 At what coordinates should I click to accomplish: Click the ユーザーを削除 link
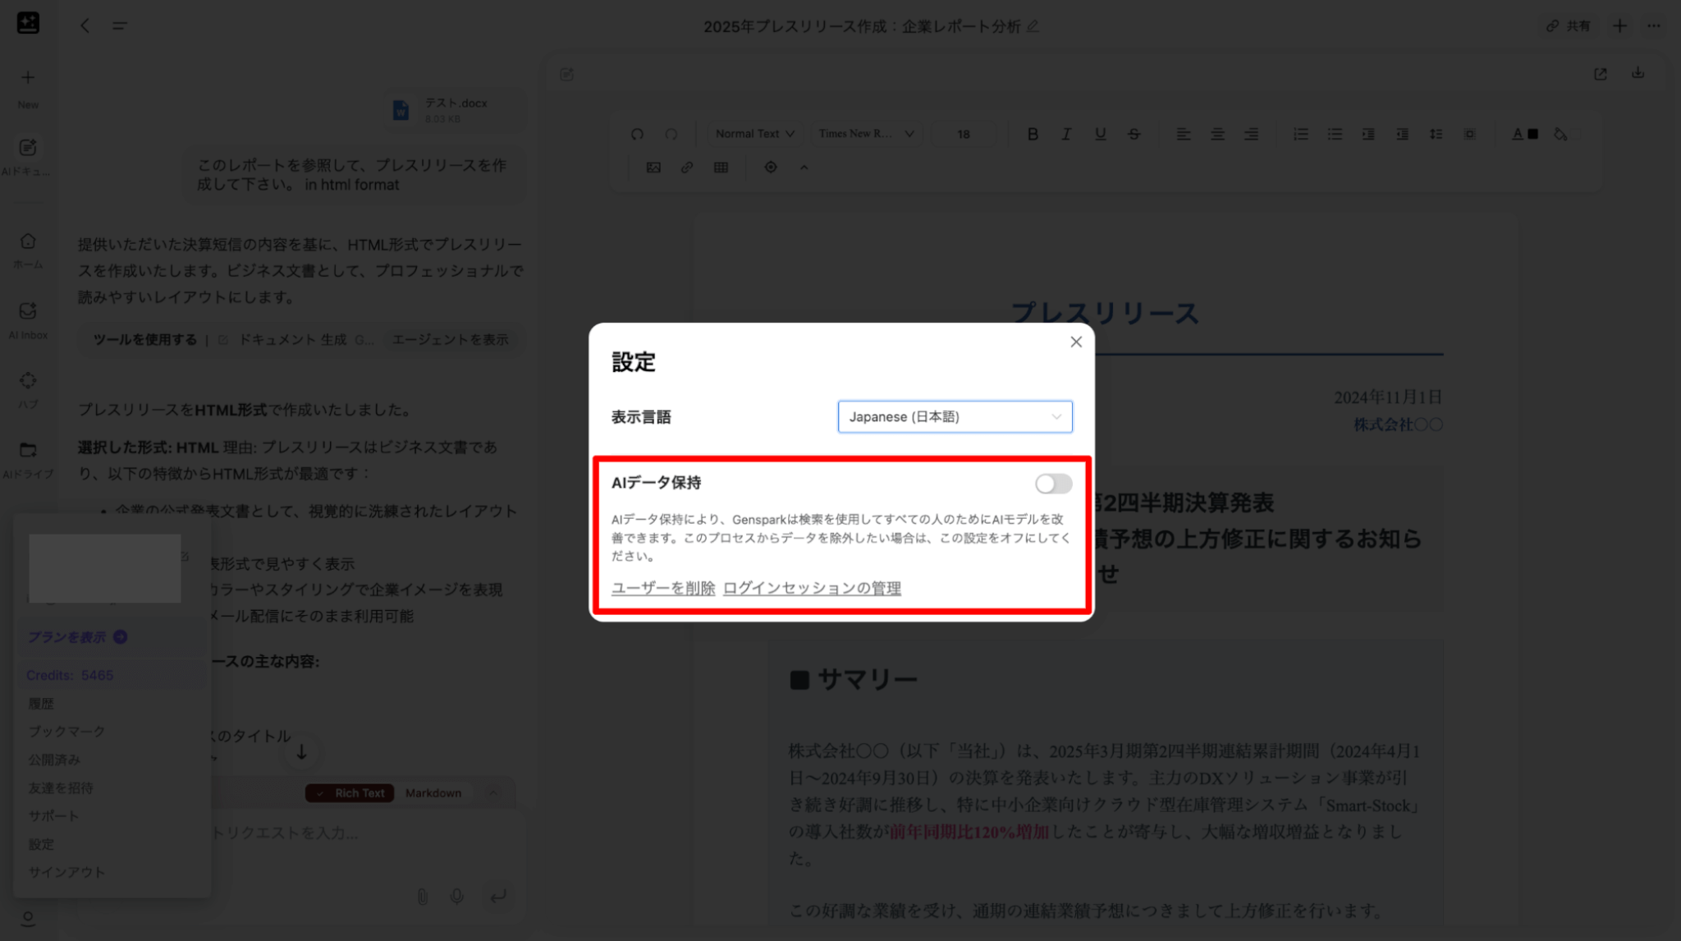[662, 588]
